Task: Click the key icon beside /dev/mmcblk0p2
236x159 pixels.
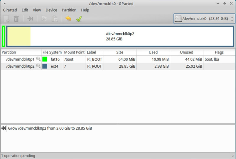Action: coord(39,66)
